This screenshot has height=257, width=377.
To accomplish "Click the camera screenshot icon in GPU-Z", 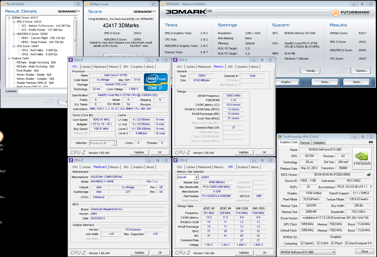I will tap(371, 142).
